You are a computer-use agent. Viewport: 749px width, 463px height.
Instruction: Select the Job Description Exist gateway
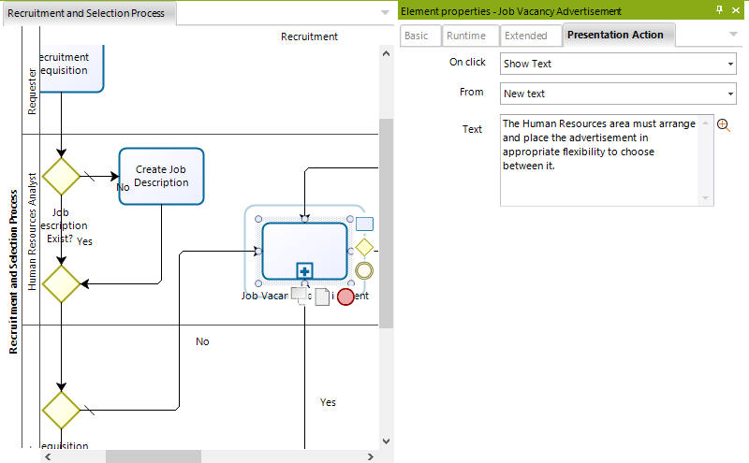[61, 177]
